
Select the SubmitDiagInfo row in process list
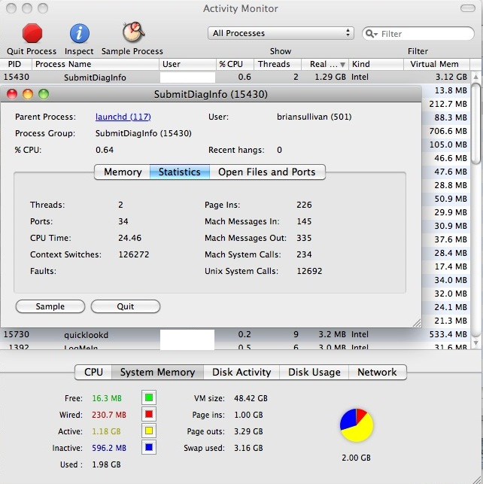[x=235, y=77]
